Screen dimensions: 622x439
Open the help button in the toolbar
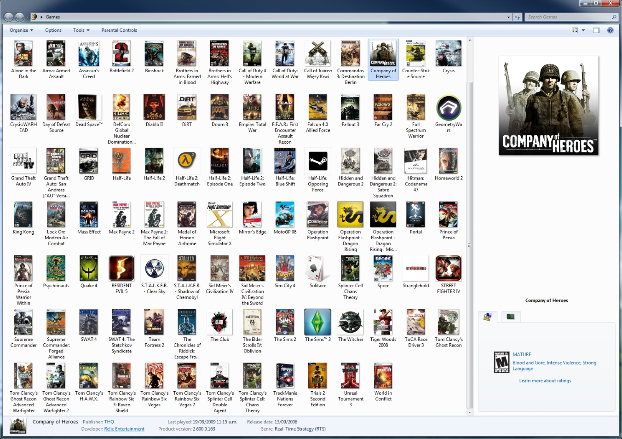coord(610,30)
